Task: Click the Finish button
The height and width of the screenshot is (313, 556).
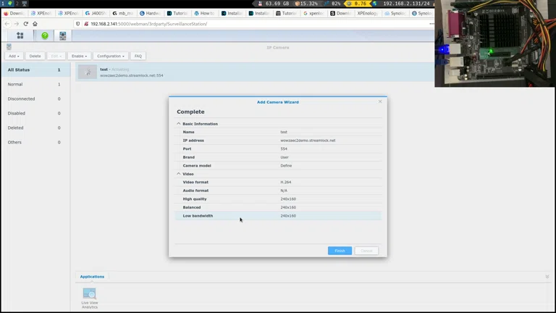Action: [340, 251]
